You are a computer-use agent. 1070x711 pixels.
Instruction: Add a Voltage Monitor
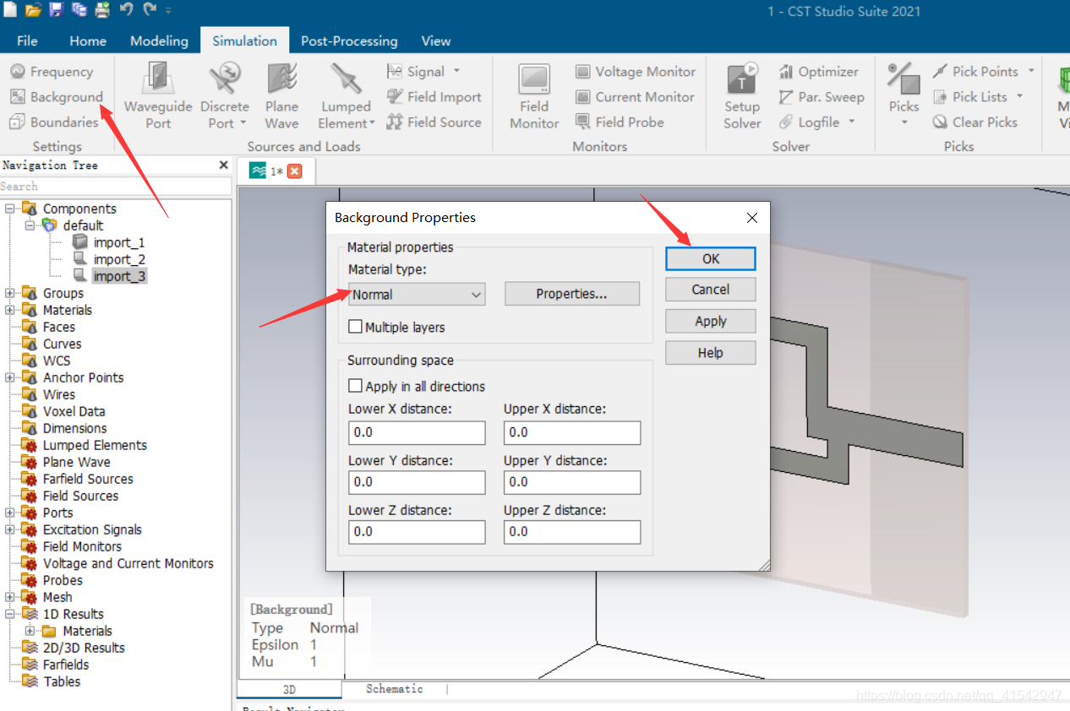point(636,72)
